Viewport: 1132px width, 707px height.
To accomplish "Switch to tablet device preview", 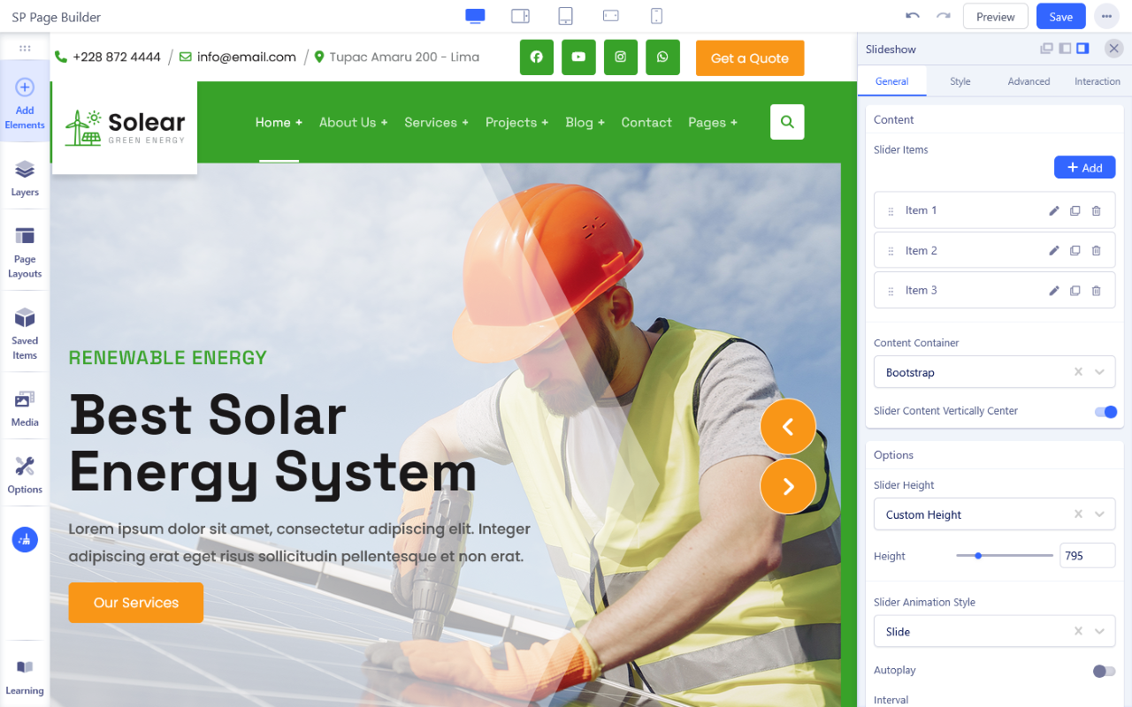I will coord(565,16).
